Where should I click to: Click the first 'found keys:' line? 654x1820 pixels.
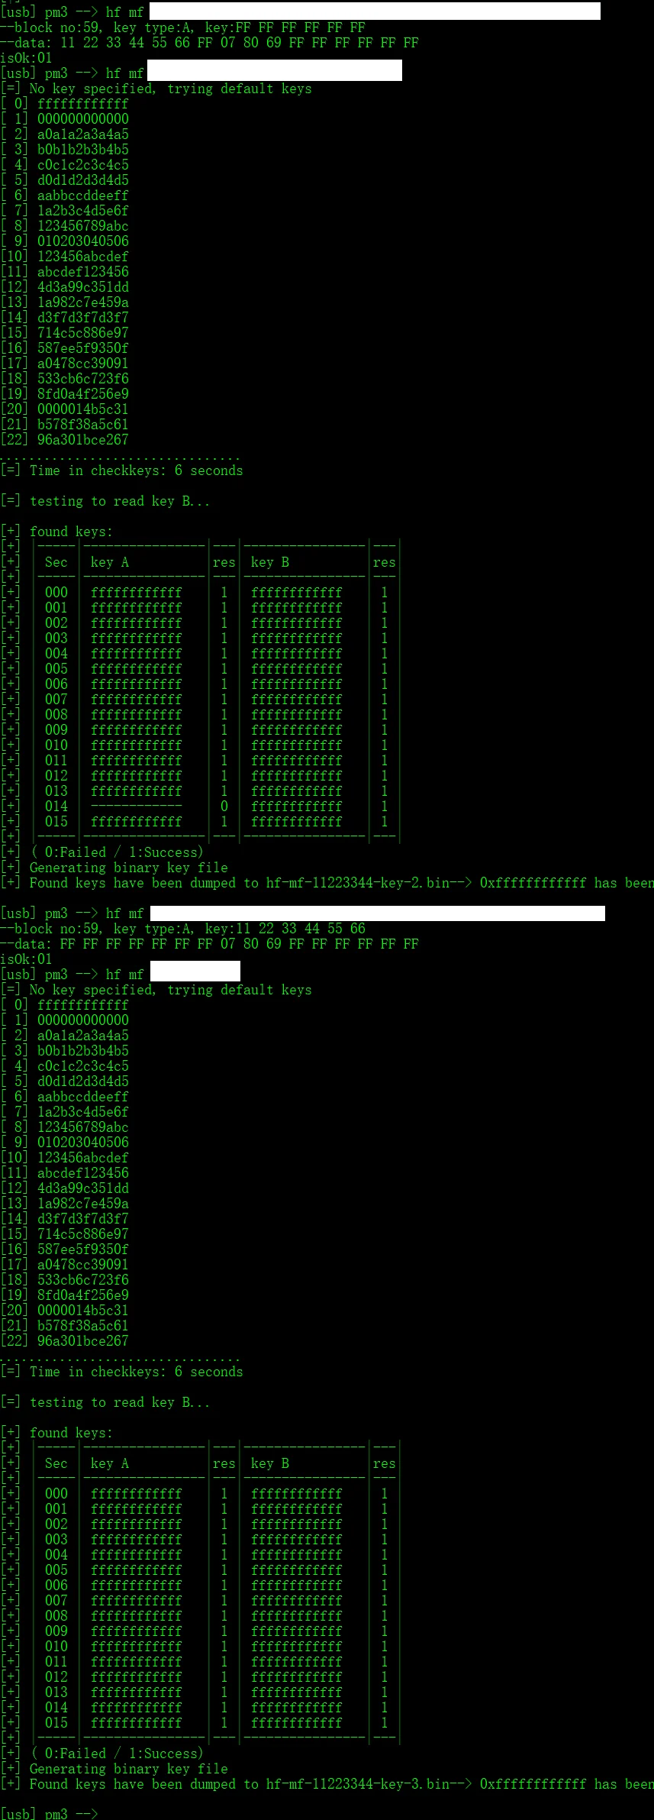[71, 531]
